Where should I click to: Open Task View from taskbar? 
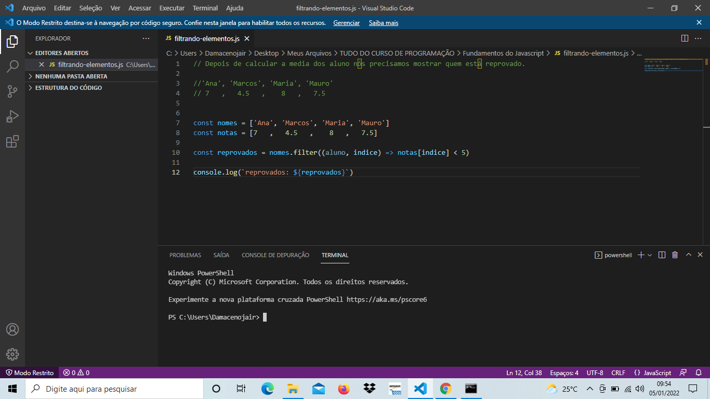point(241,389)
